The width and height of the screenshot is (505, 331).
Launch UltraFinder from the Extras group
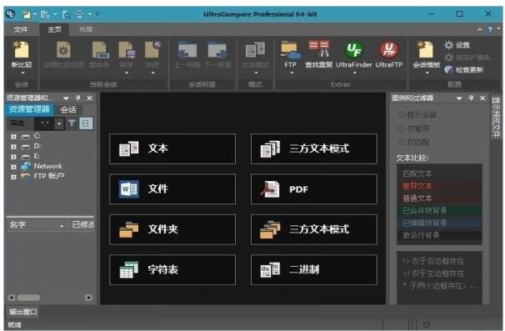[x=354, y=50]
